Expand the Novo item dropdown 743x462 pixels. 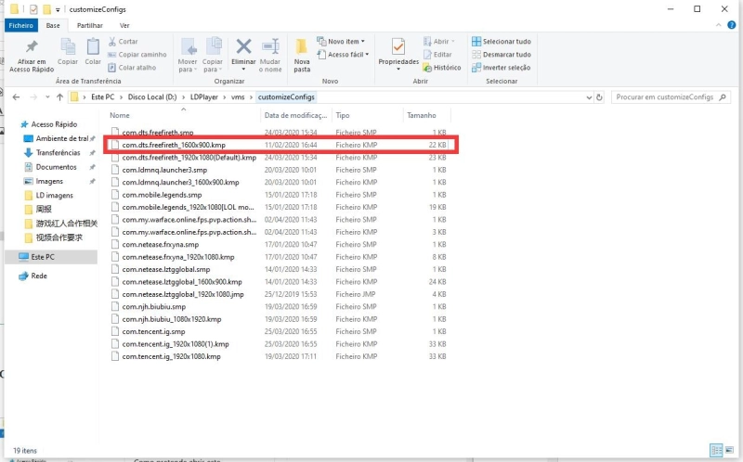342,41
